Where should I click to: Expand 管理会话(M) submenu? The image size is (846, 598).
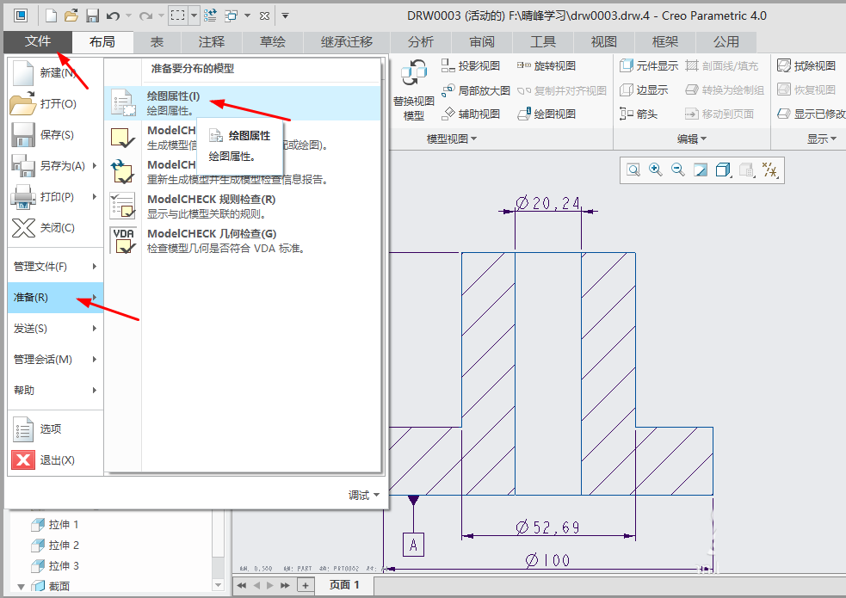pyautogui.click(x=55, y=359)
